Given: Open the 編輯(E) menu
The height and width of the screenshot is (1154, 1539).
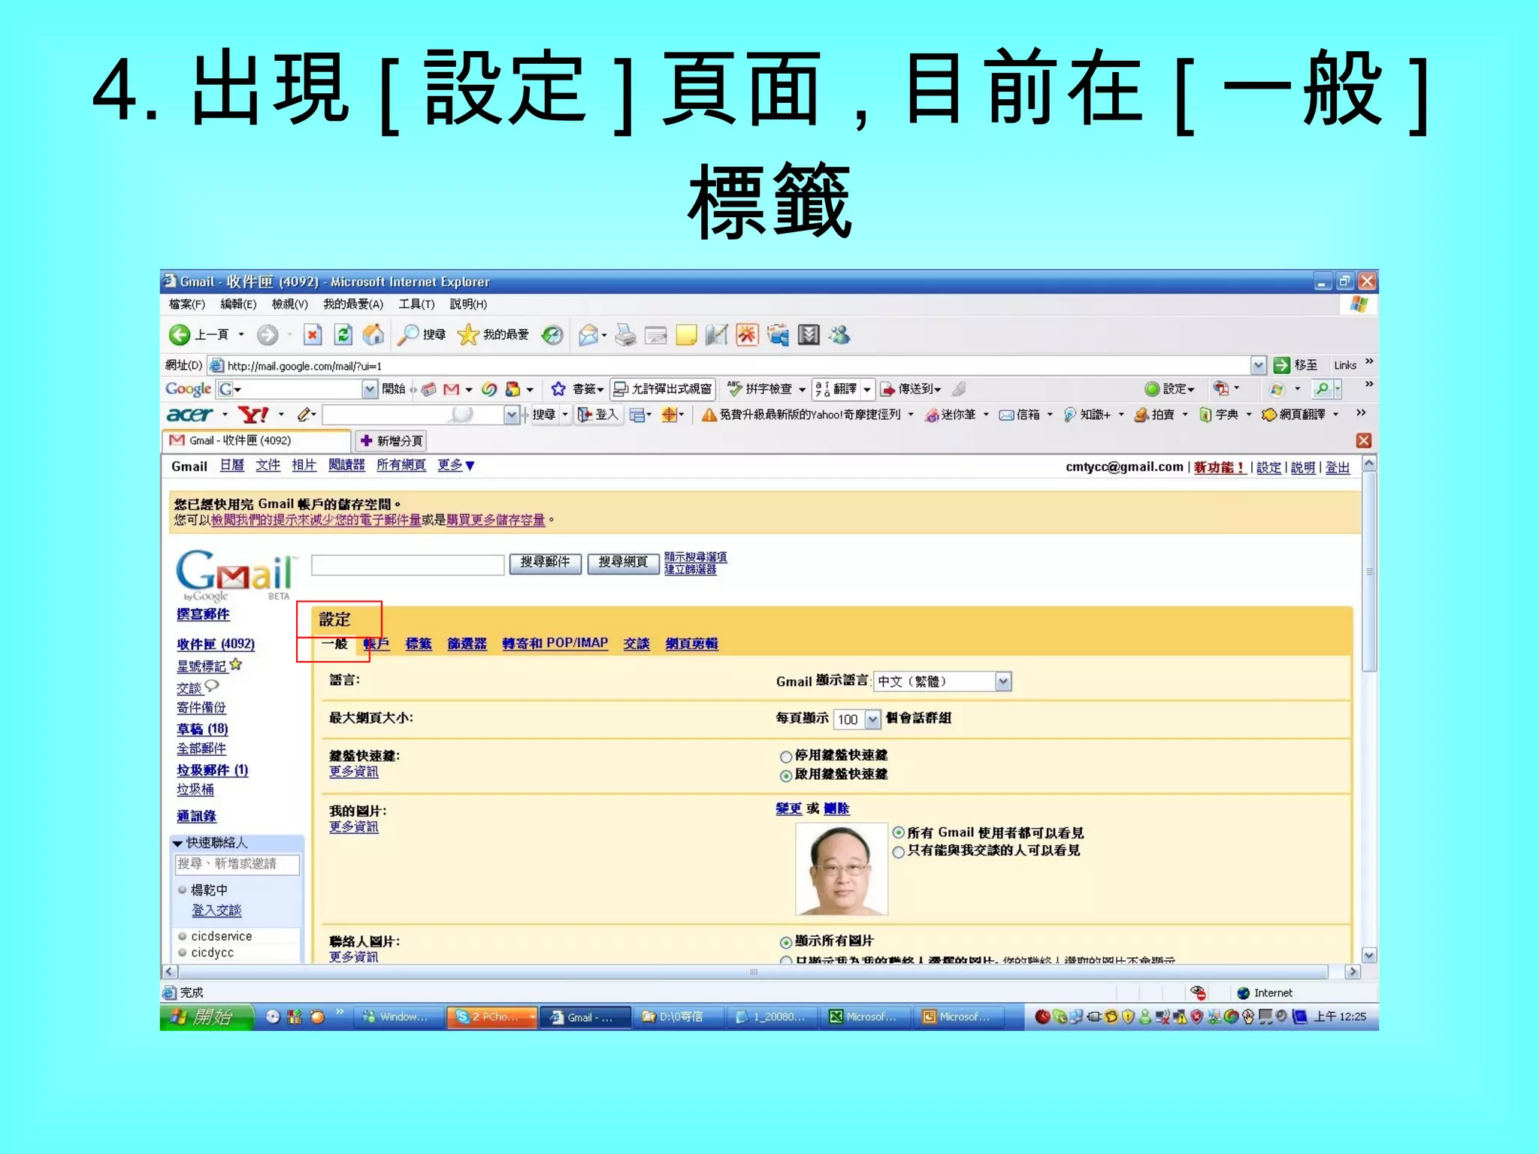Looking at the screenshot, I should (238, 304).
